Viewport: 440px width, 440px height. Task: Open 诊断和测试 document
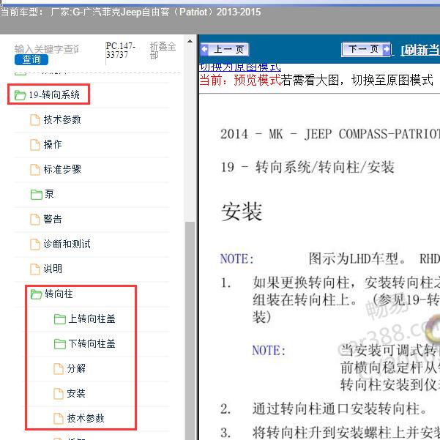[67, 244]
